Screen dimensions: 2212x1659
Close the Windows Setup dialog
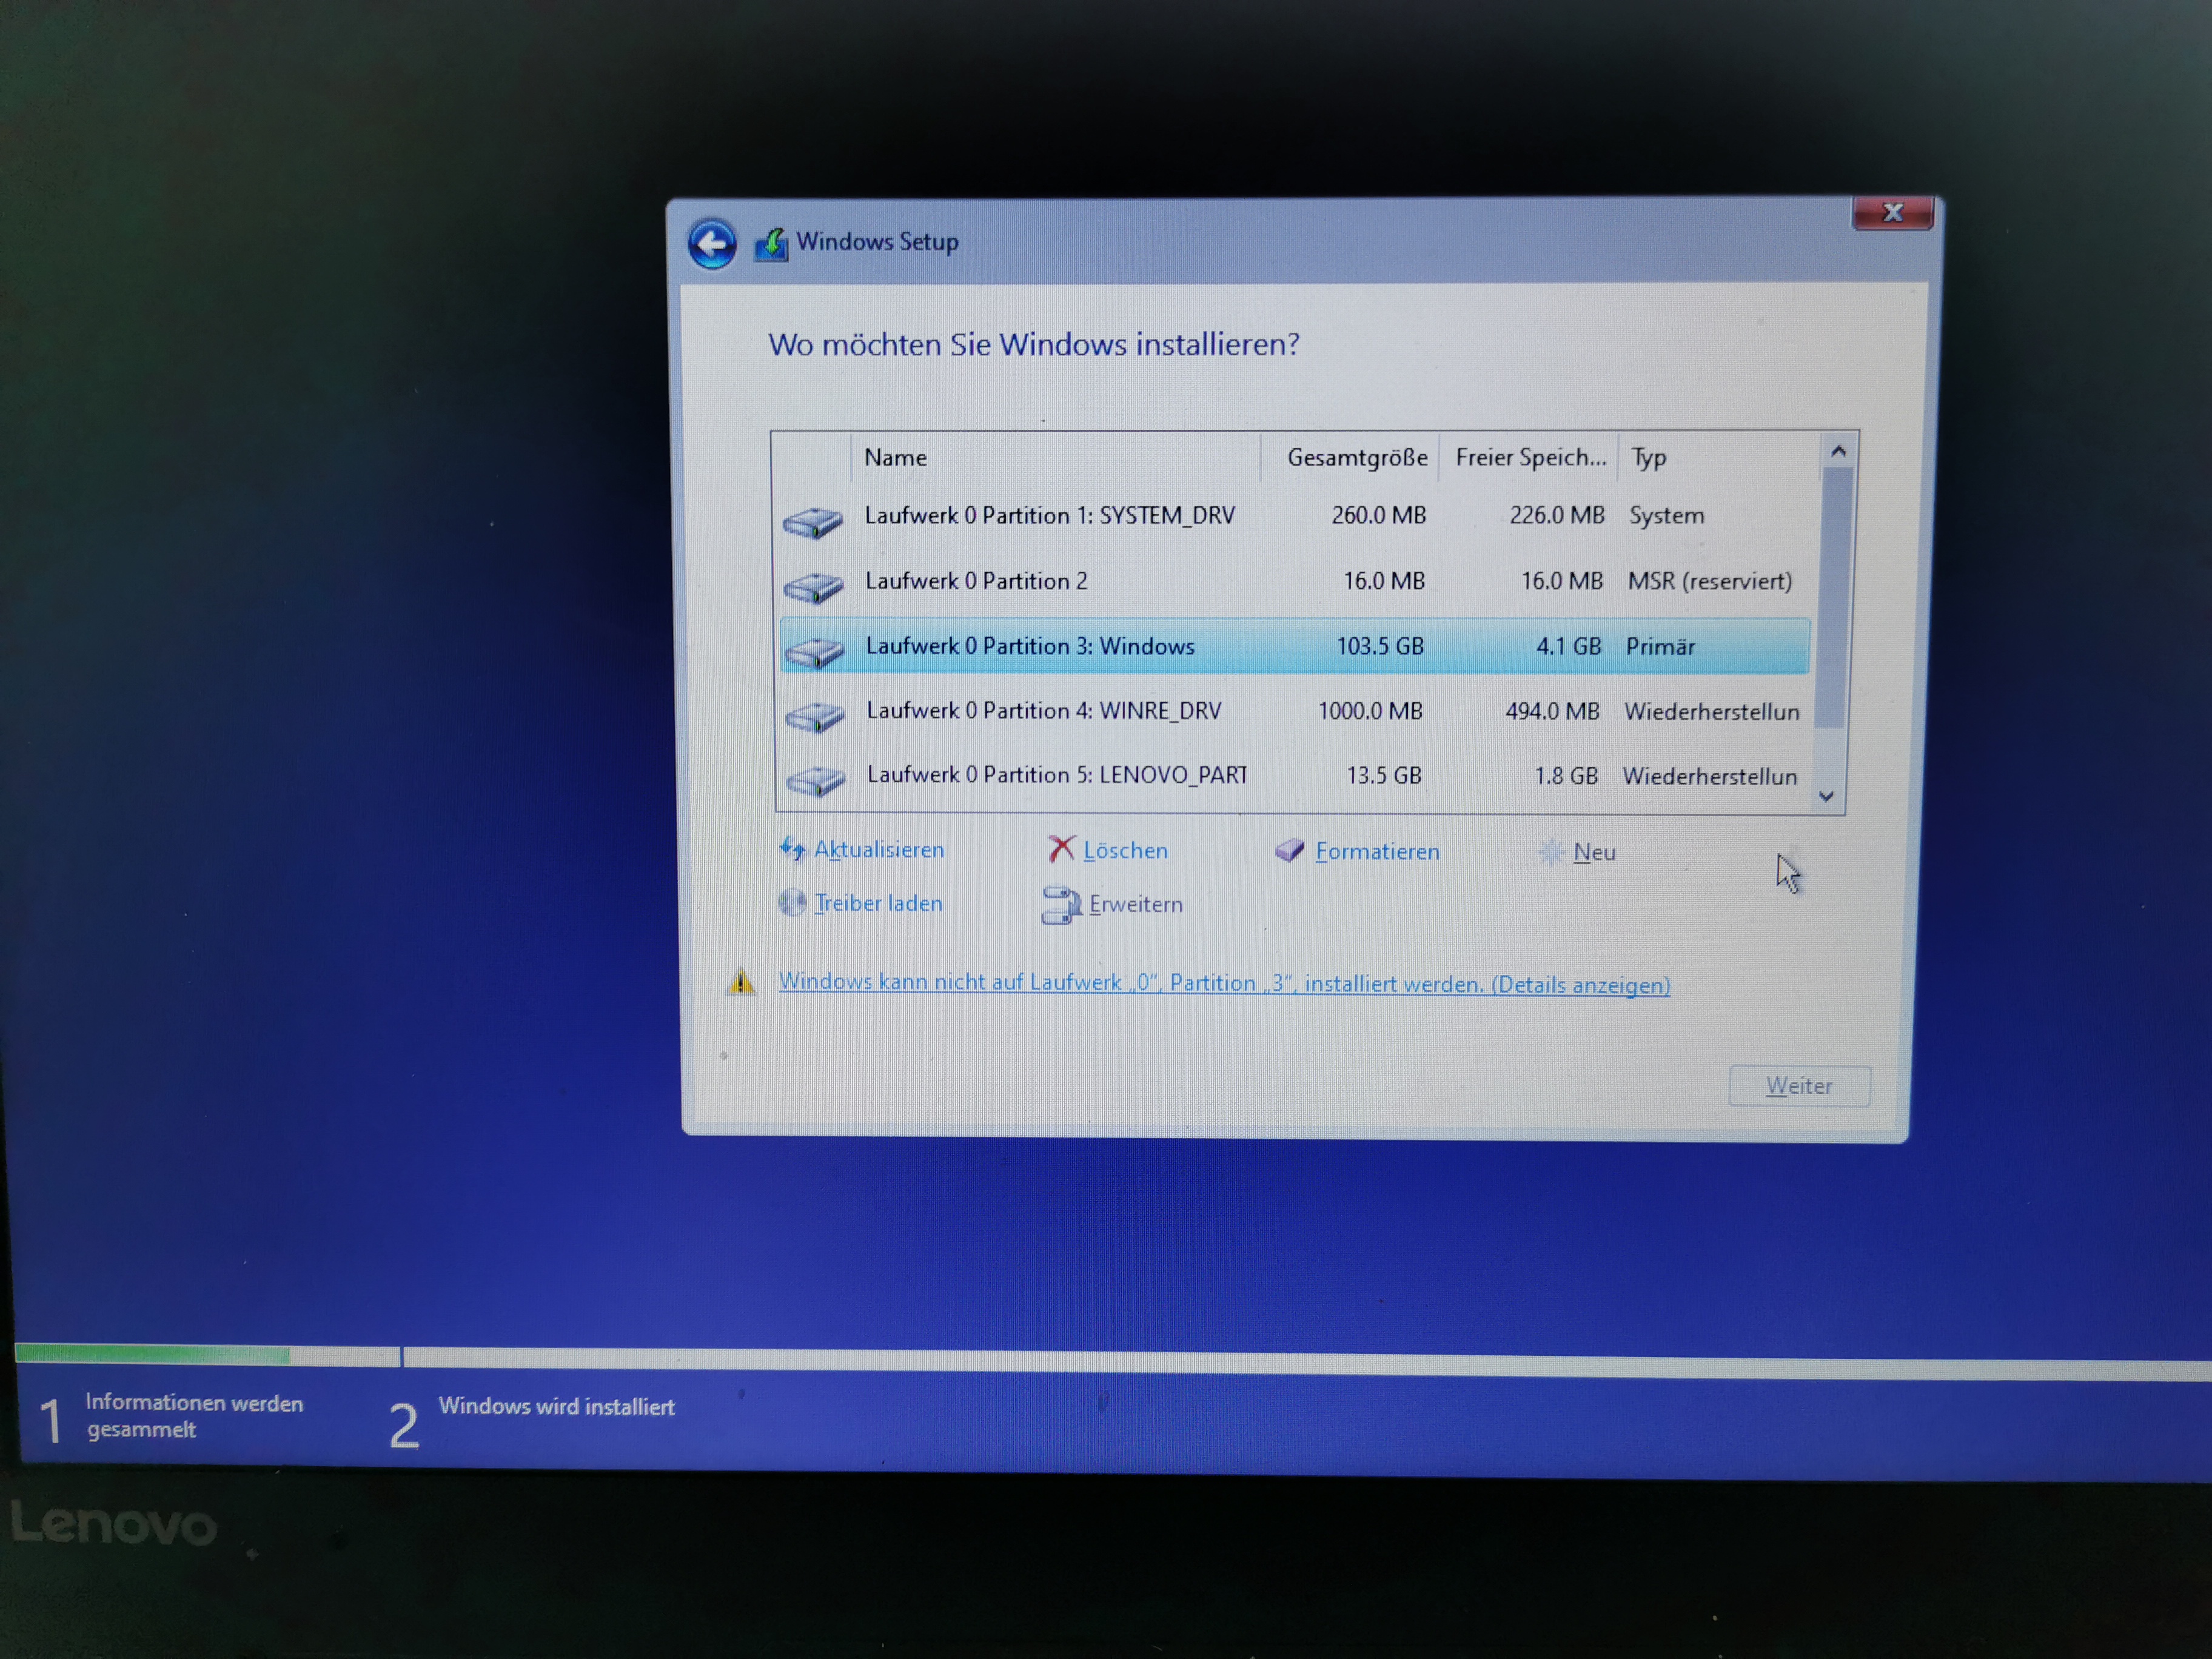[x=1892, y=213]
